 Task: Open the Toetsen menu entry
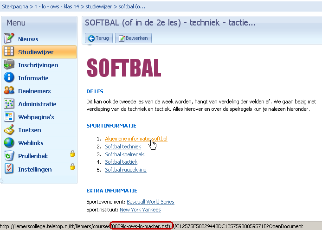point(30,130)
